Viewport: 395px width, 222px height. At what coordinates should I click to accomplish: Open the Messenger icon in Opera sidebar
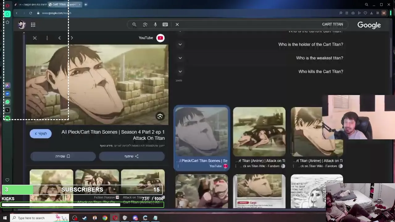(x=7, y=94)
